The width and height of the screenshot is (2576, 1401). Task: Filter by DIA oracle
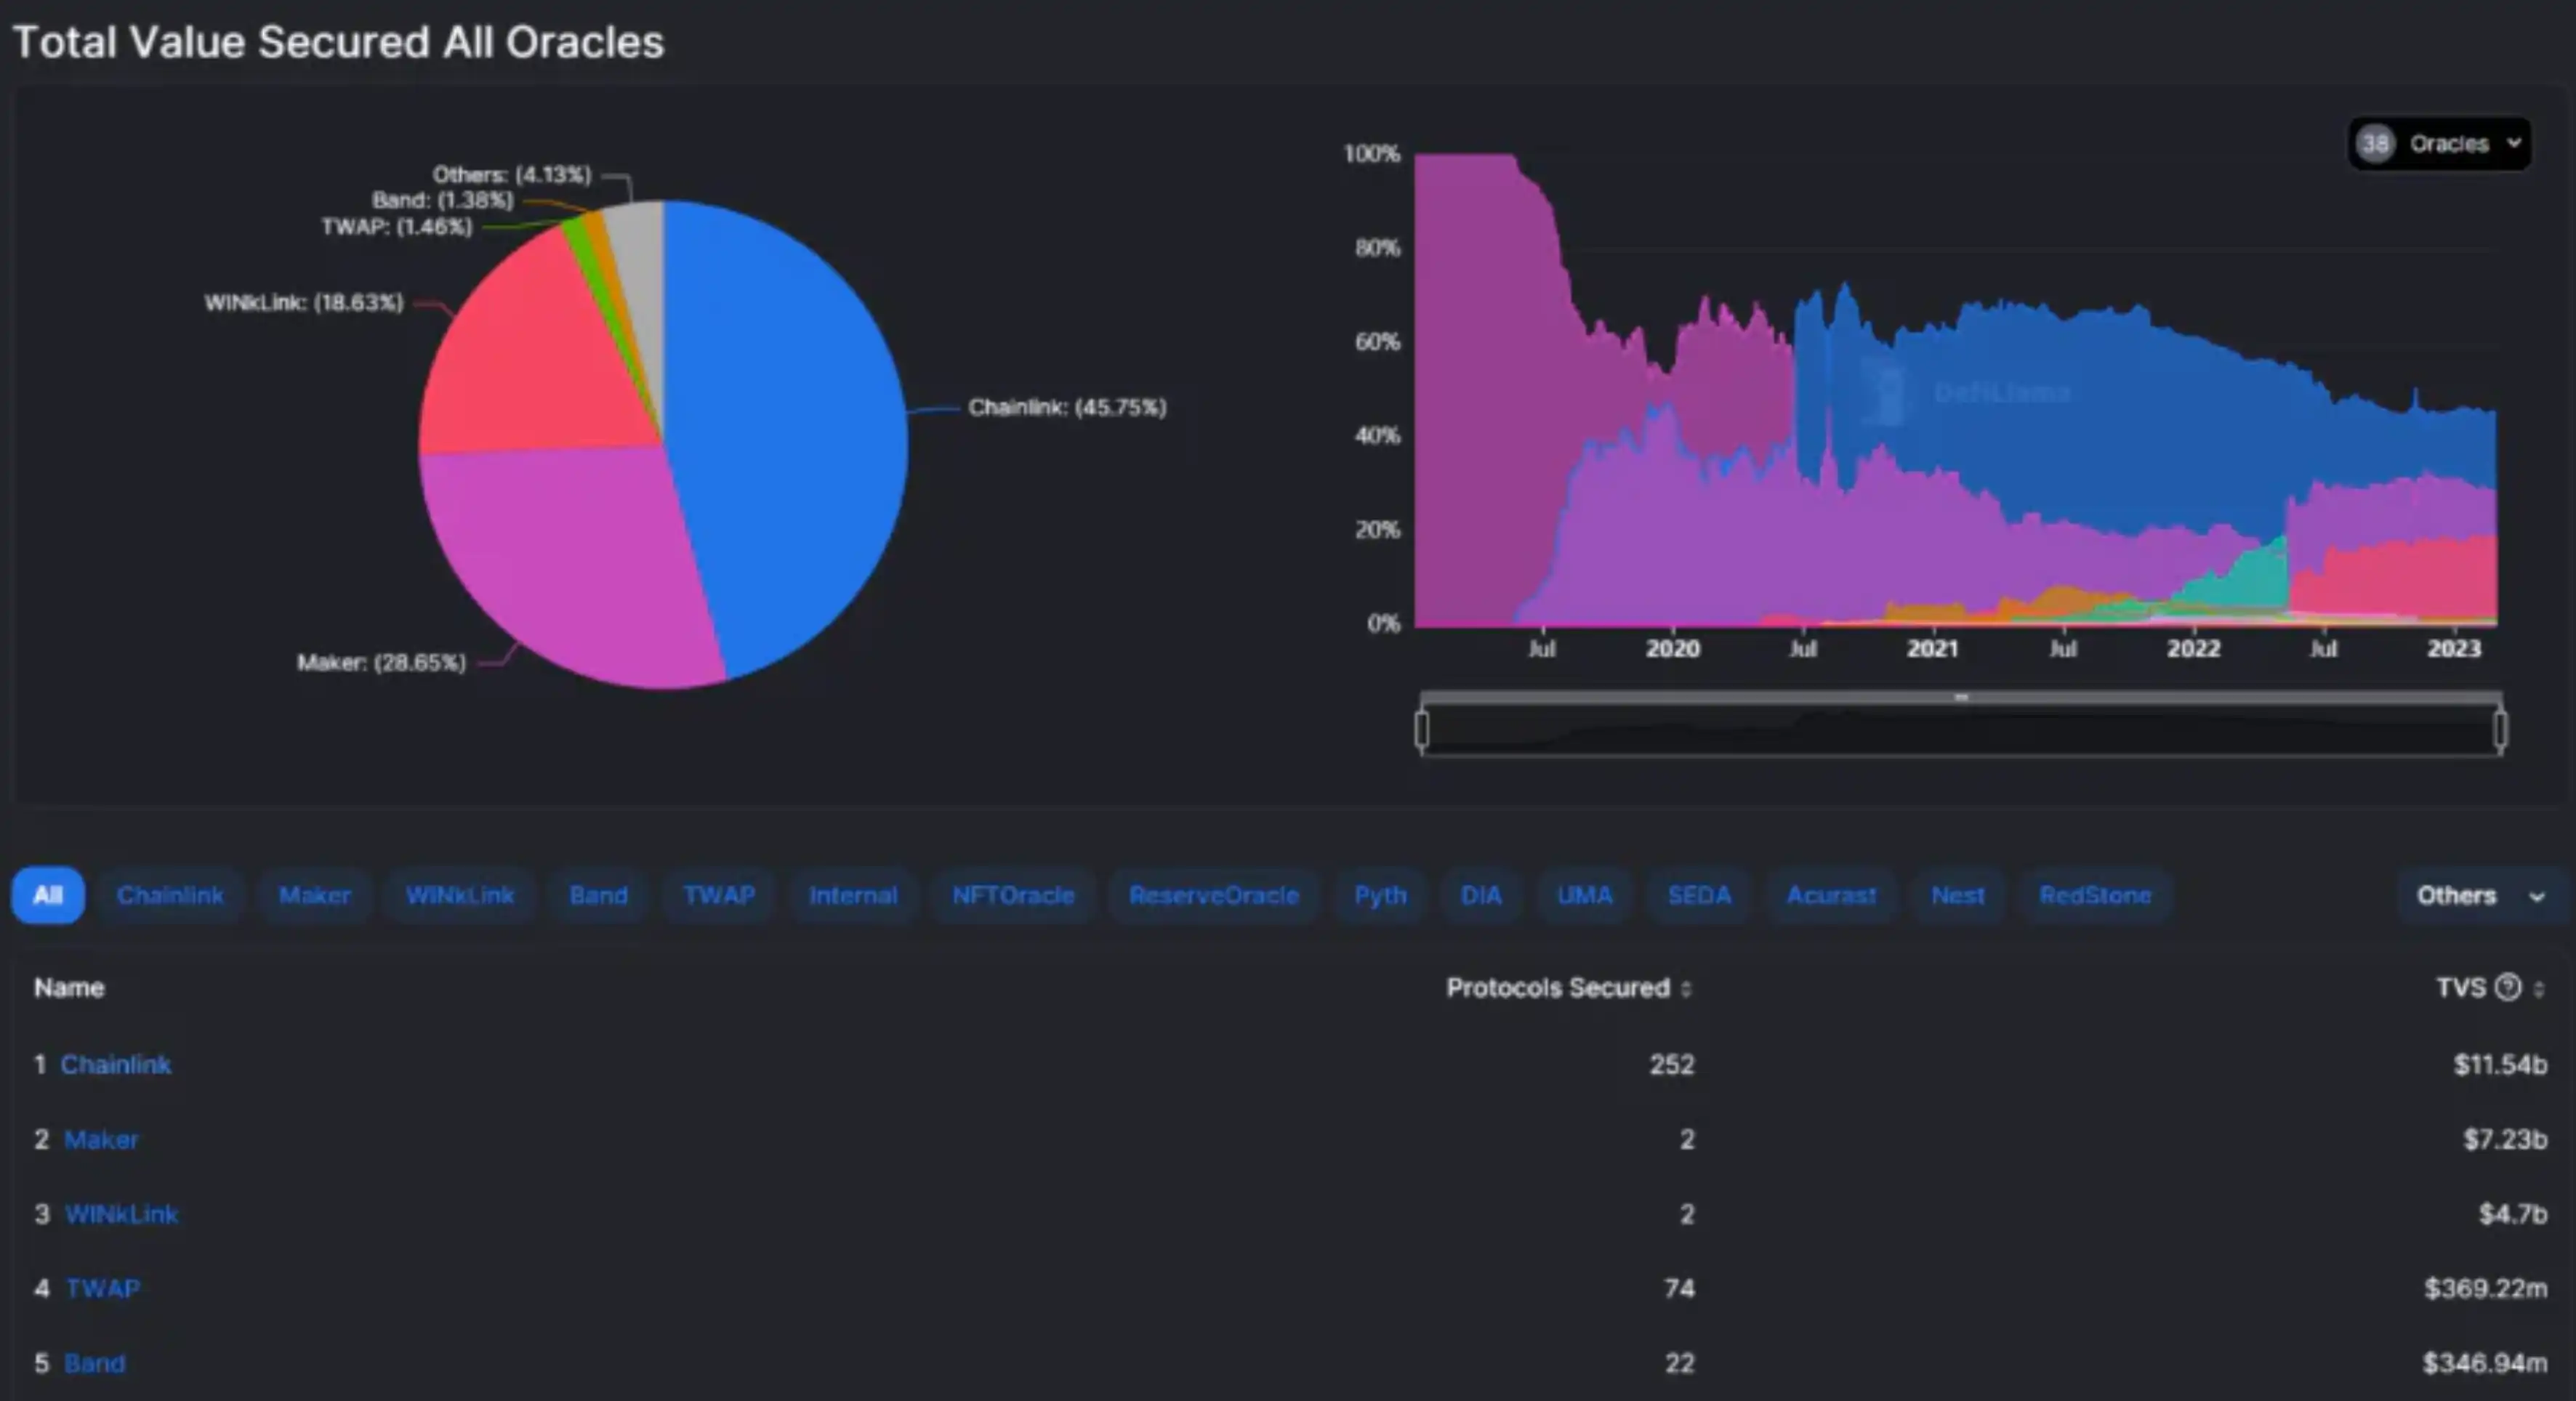1481,895
